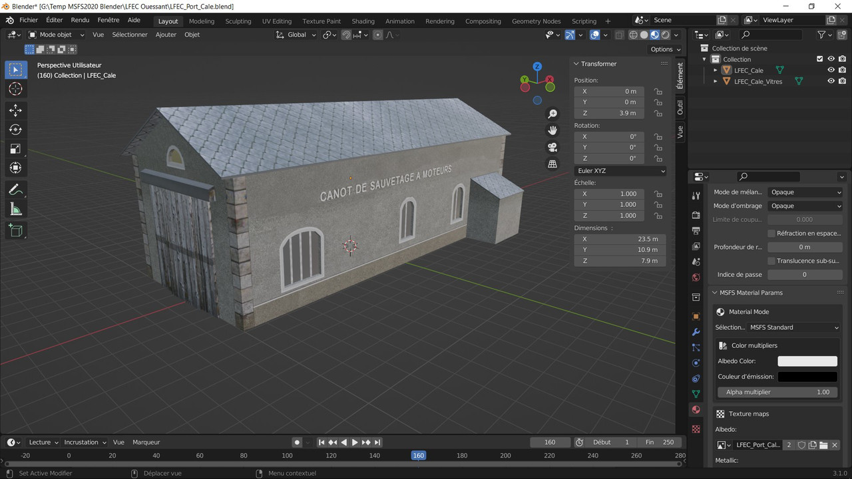Open the Outil sidebar tab
The width and height of the screenshot is (852, 479).
pos(680,107)
